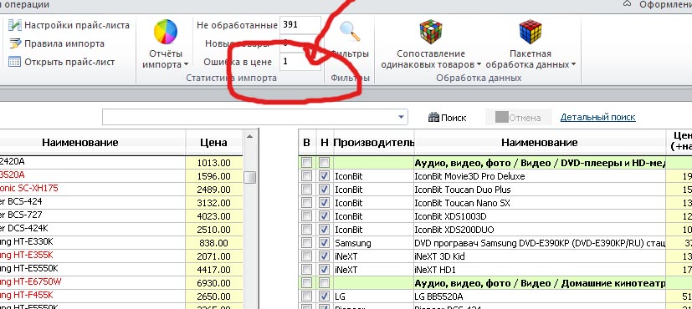Toggle В checkbox for IconBit XDS200DUO
692x309 pixels.
[x=306, y=230]
